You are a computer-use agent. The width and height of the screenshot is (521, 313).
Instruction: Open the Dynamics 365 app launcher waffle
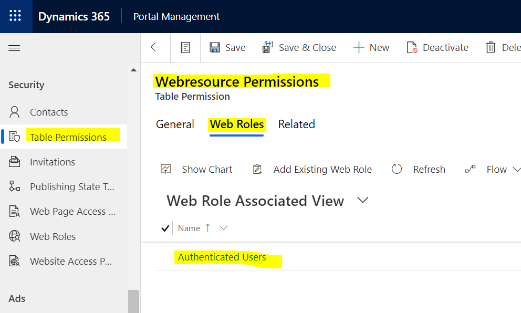pos(16,16)
